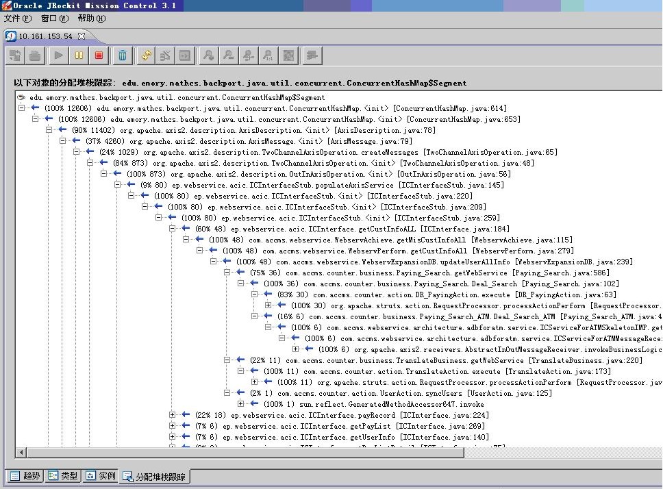Image resolution: width=663 pixels, height=489 pixels.
Task: Expand the AbstractInOutMessageReceiver (100% 6) node
Action: click(x=296, y=349)
